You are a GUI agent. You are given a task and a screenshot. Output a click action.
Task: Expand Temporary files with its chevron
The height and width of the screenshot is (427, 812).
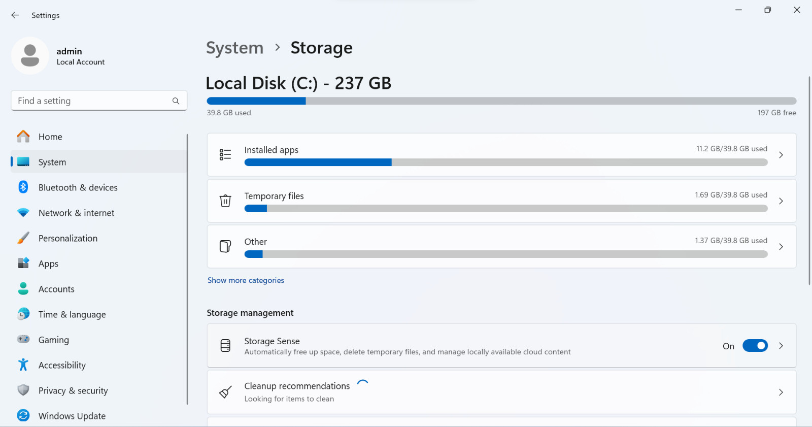(781, 201)
